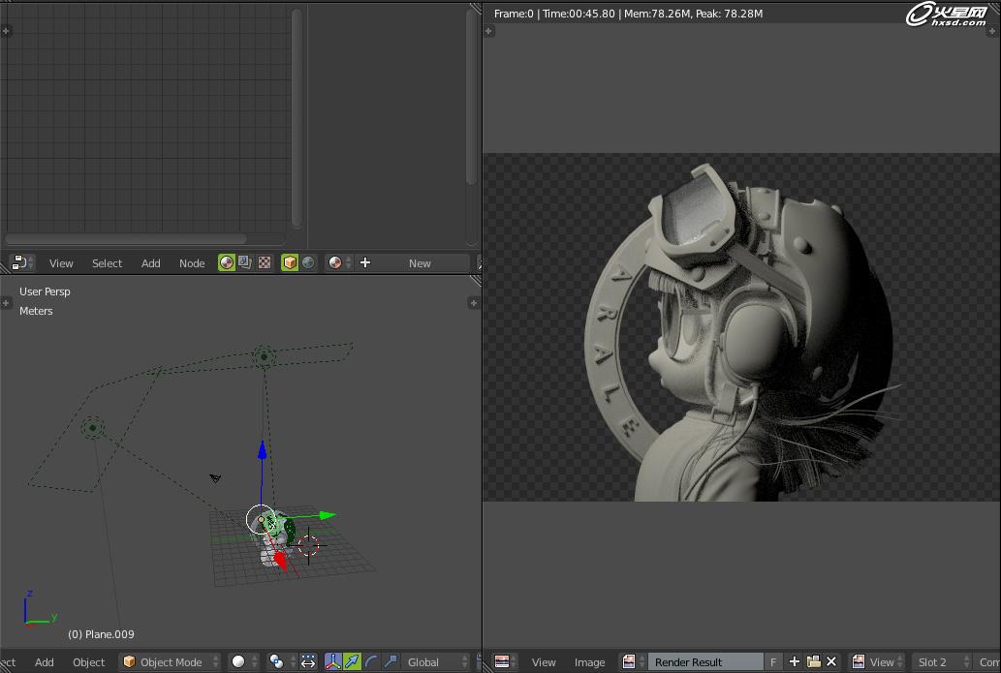Viewport: 1001px width, 673px height.
Task: Enable the translate manipulator arrow
Action: 352,662
